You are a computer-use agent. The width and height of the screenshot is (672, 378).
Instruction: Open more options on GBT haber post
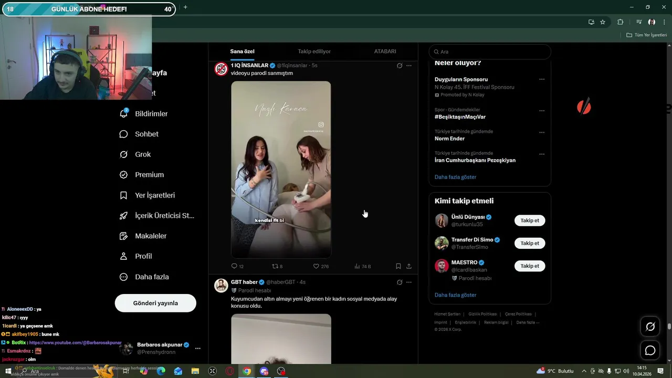coord(409,282)
